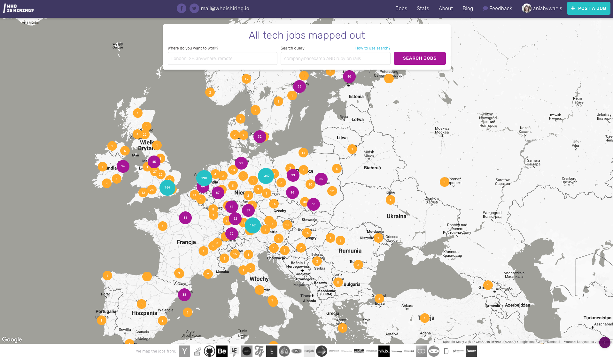Open the Jobs menu item
This screenshot has height=357, width=613.
click(x=401, y=8)
